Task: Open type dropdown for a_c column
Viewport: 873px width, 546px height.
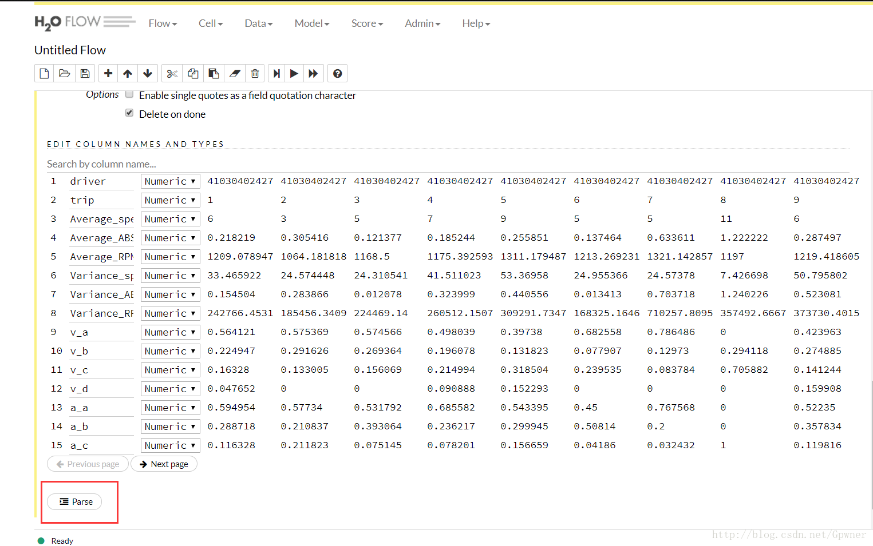Action: 171,445
